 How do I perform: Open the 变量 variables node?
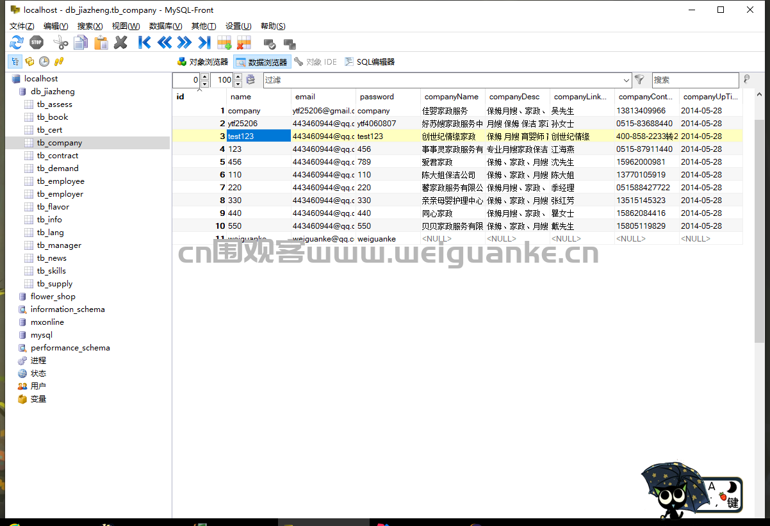38,399
